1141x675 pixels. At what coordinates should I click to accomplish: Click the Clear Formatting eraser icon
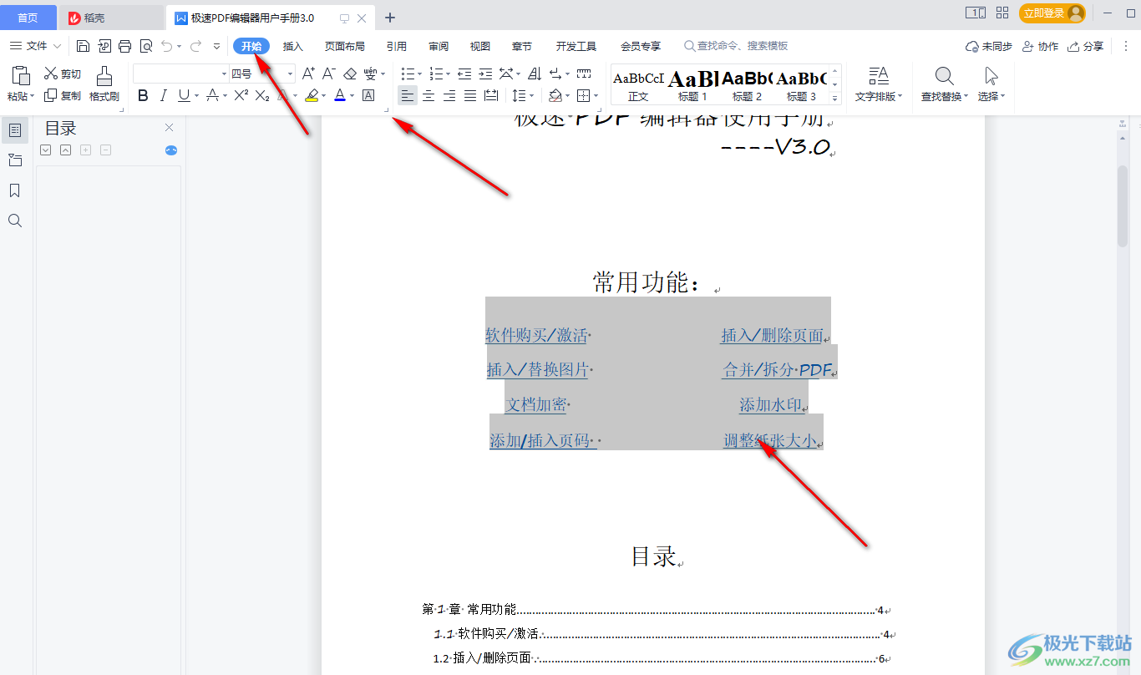[x=350, y=74]
